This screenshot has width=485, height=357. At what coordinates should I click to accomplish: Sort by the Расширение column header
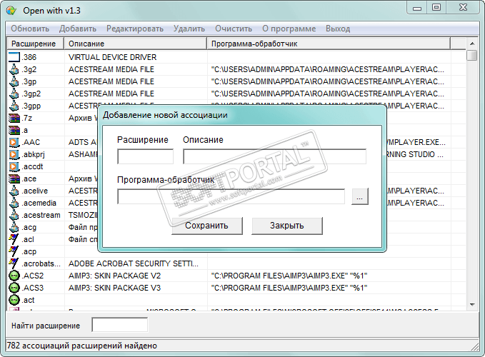(x=36, y=44)
